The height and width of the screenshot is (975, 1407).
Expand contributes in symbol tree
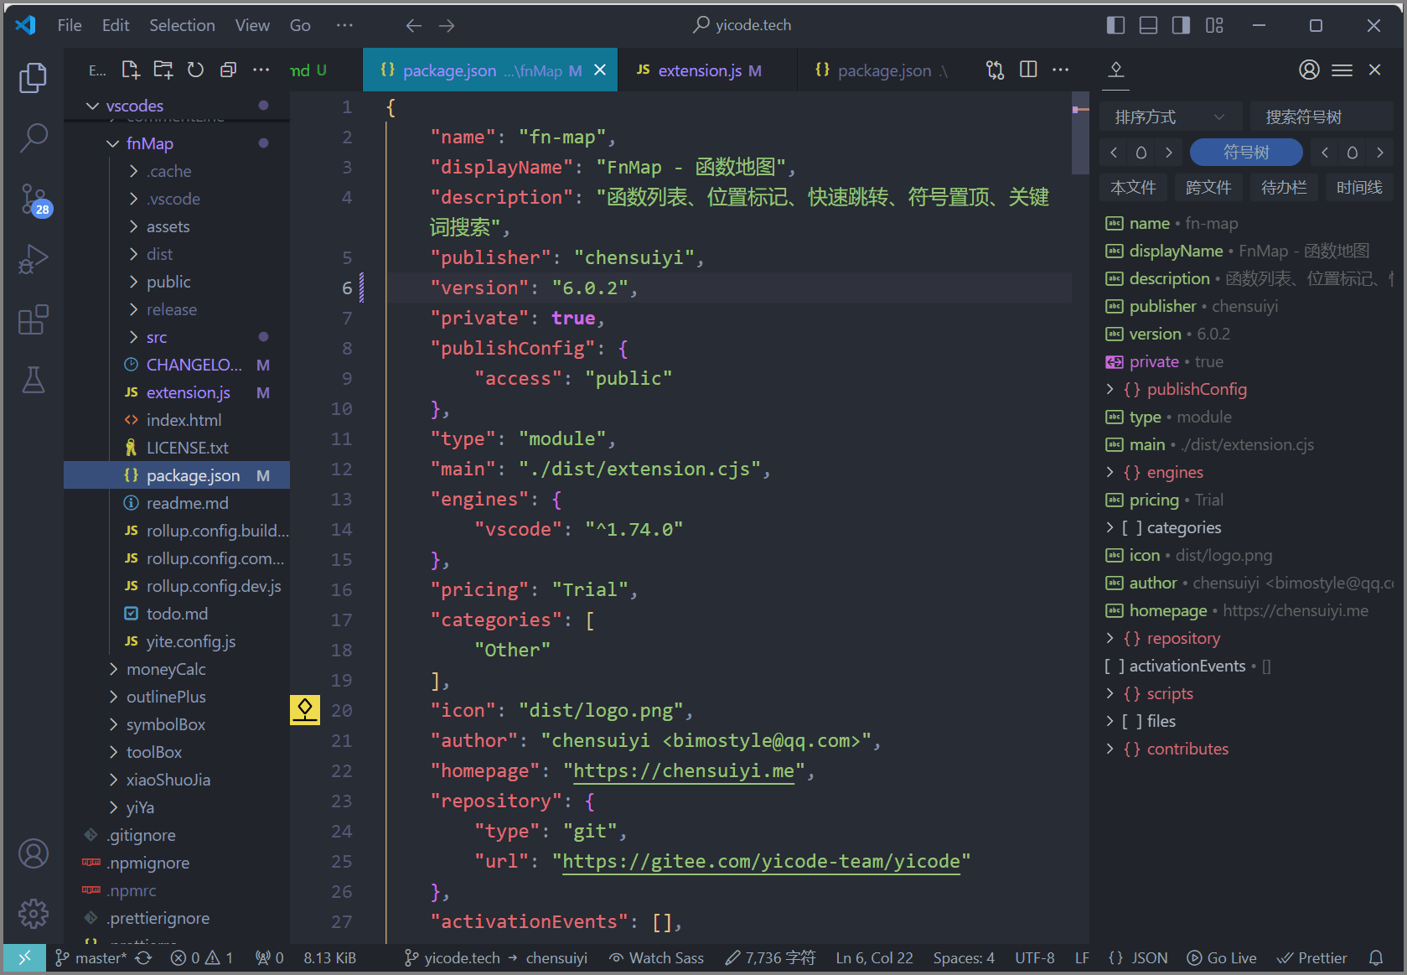(1110, 749)
